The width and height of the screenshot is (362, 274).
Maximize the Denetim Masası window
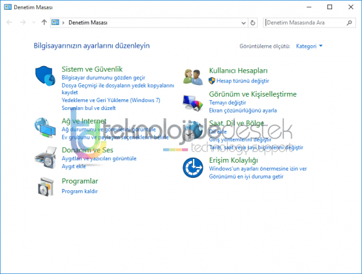(x=329, y=7)
